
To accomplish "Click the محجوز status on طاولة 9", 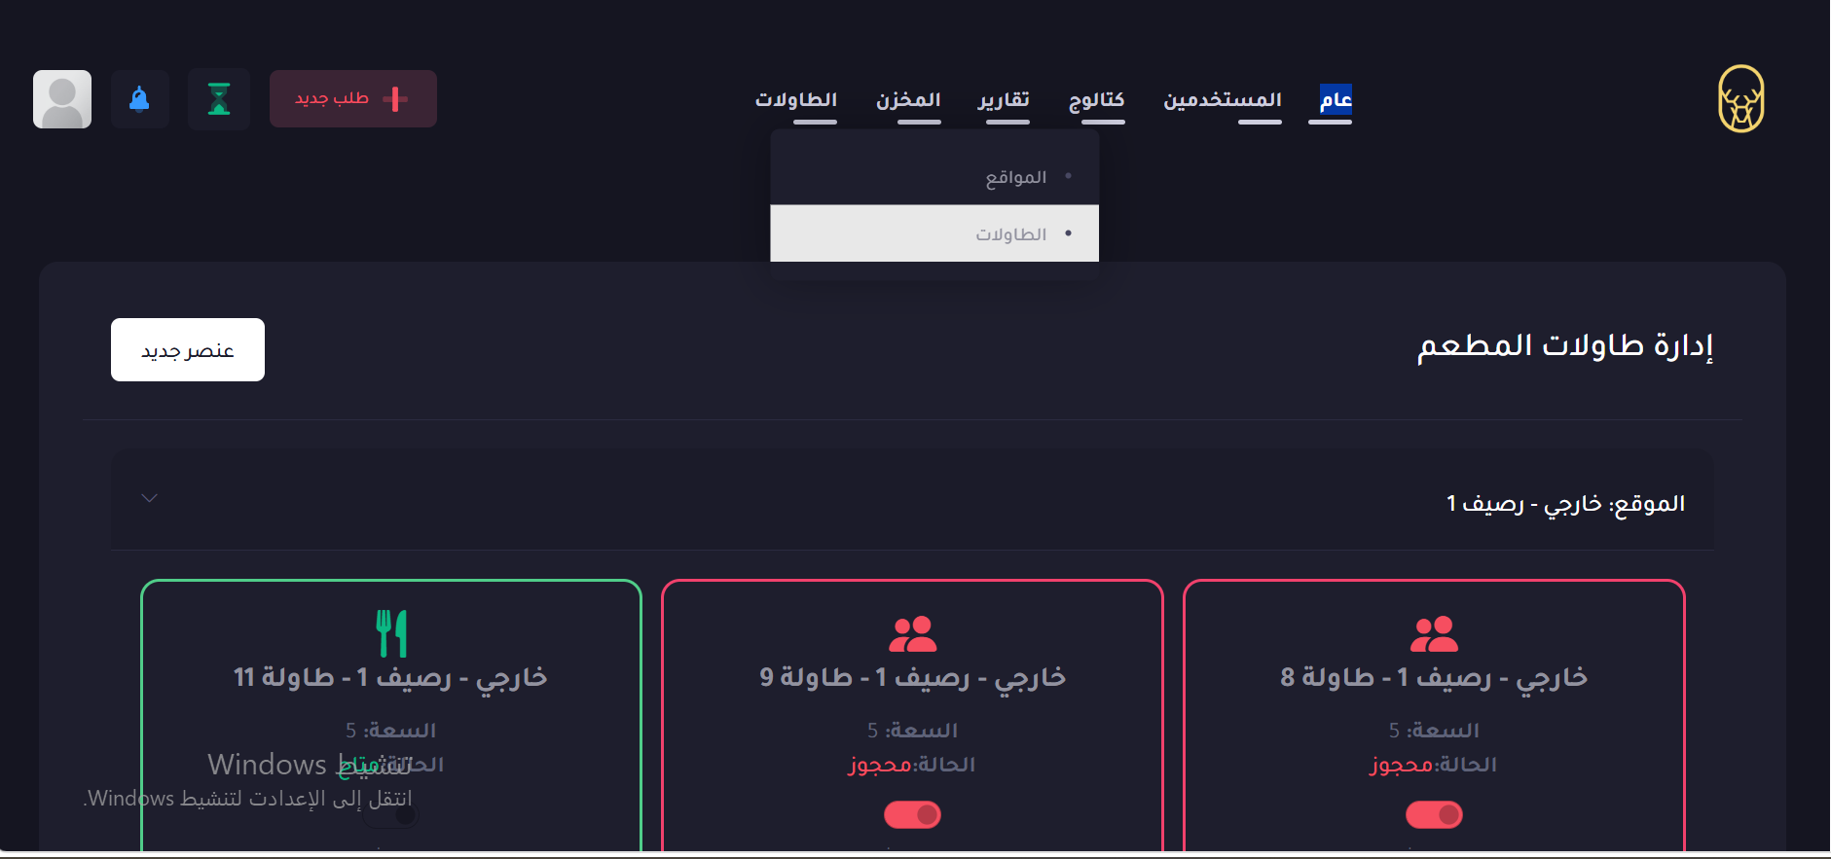I will tap(880, 765).
